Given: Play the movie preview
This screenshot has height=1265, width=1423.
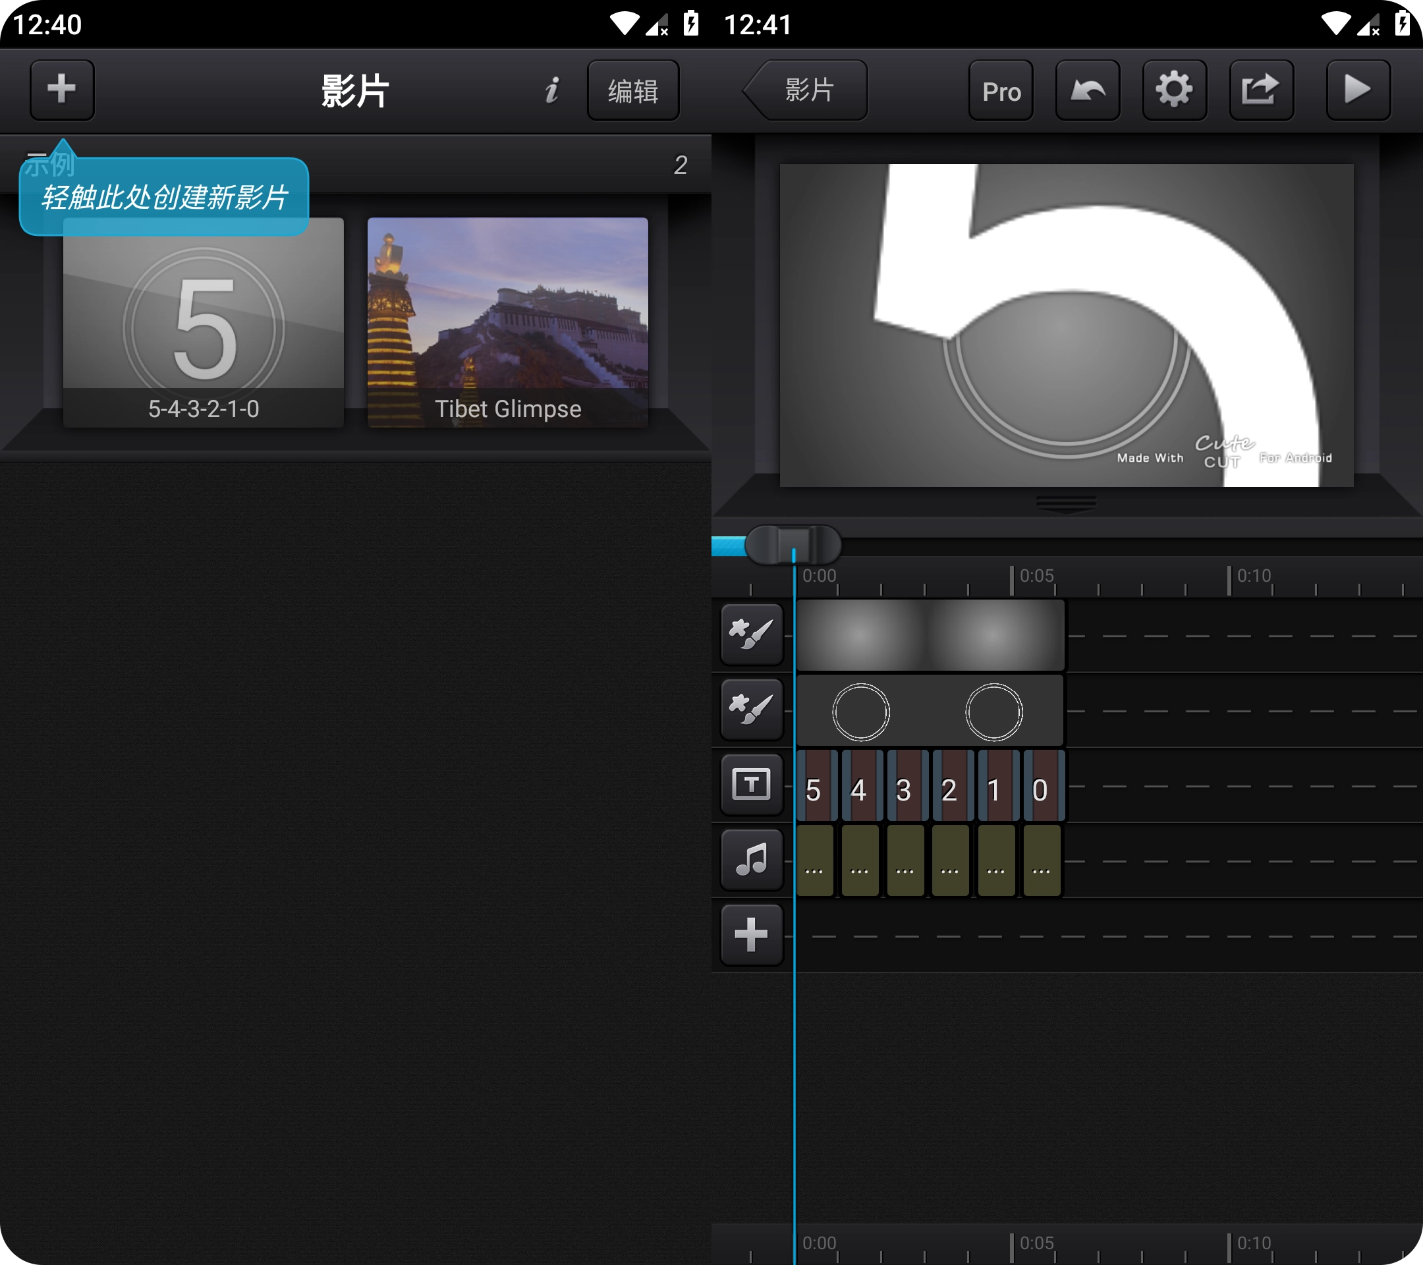Looking at the screenshot, I should (1357, 90).
